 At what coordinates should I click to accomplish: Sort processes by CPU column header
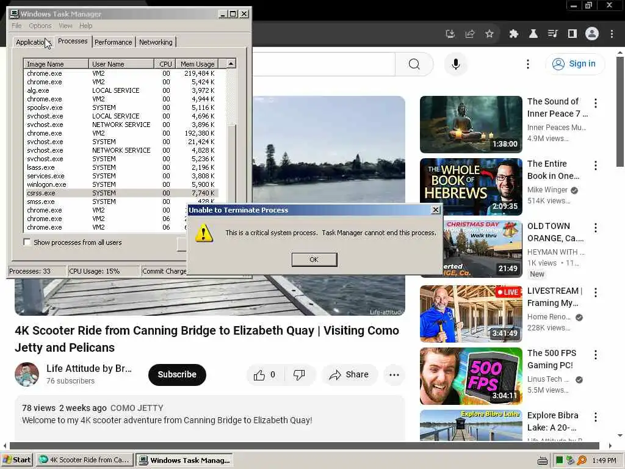coord(165,64)
